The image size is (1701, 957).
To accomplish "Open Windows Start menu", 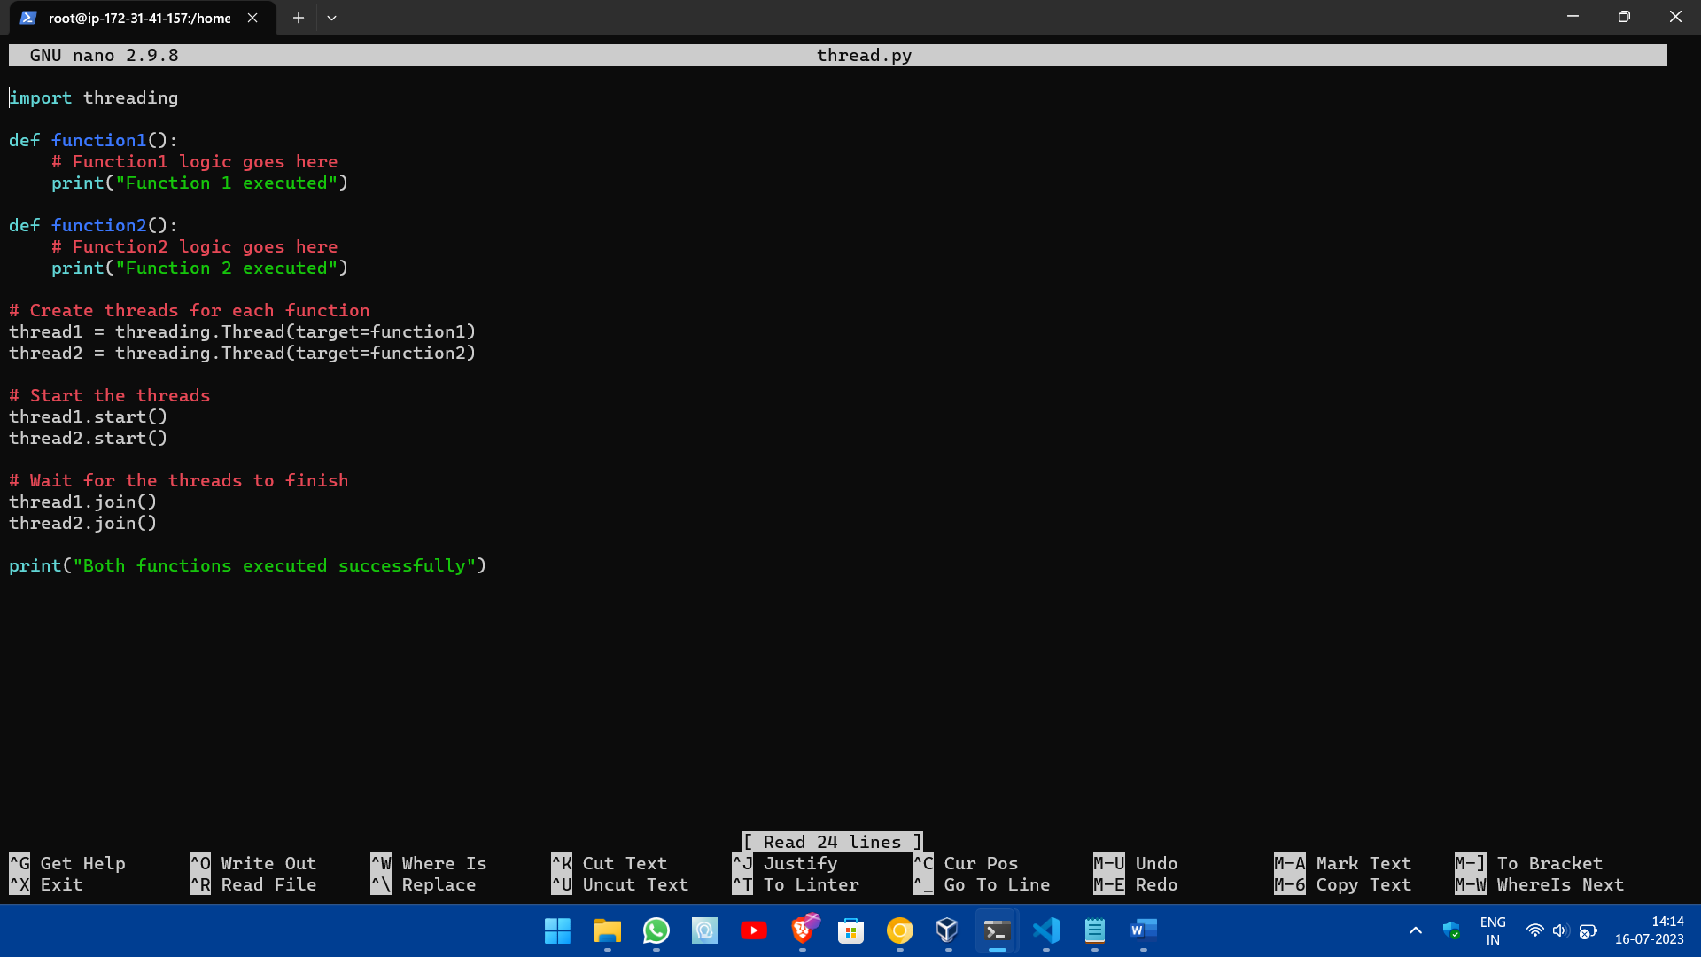I will (x=557, y=930).
